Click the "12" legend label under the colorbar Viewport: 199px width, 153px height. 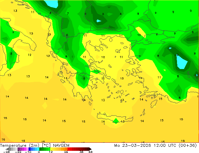(x=51, y=152)
